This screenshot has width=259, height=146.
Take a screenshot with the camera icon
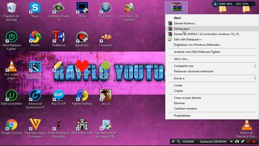click(x=237, y=142)
